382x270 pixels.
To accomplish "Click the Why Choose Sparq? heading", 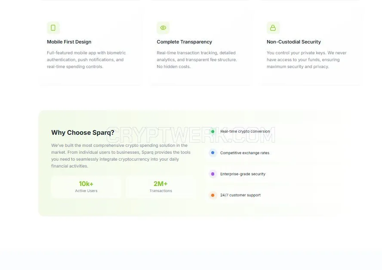I will (x=83, y=133).
